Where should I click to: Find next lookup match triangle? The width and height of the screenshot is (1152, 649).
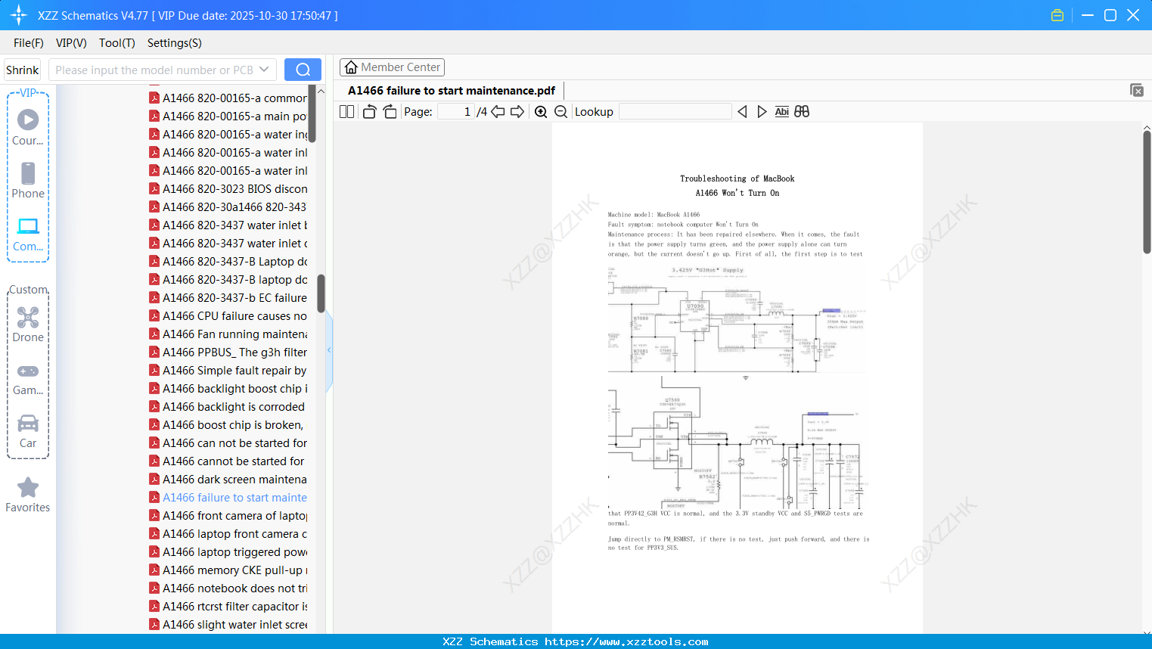pyautogui.click(x=762, y=112)
